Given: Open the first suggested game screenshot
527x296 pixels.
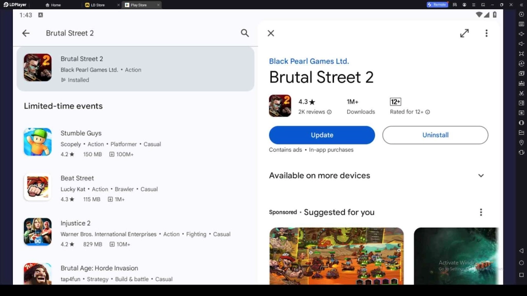Looking at the screenshot, I should pyautogui.click(x=337, y=256).
